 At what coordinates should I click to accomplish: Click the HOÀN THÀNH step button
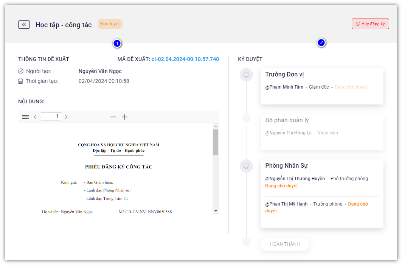[285, 244]
